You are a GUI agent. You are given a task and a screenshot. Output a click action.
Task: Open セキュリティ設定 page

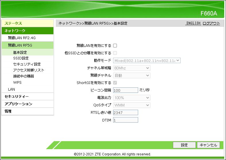[x=27, y=64]
